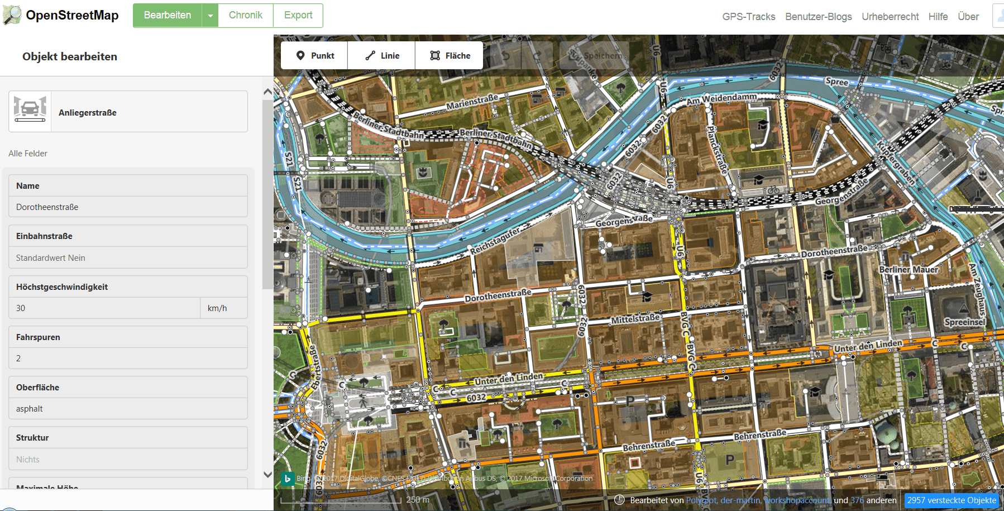Open the Anliegerstraße feature type selector
Screen dimensions: 1004x511
point(128,112)
